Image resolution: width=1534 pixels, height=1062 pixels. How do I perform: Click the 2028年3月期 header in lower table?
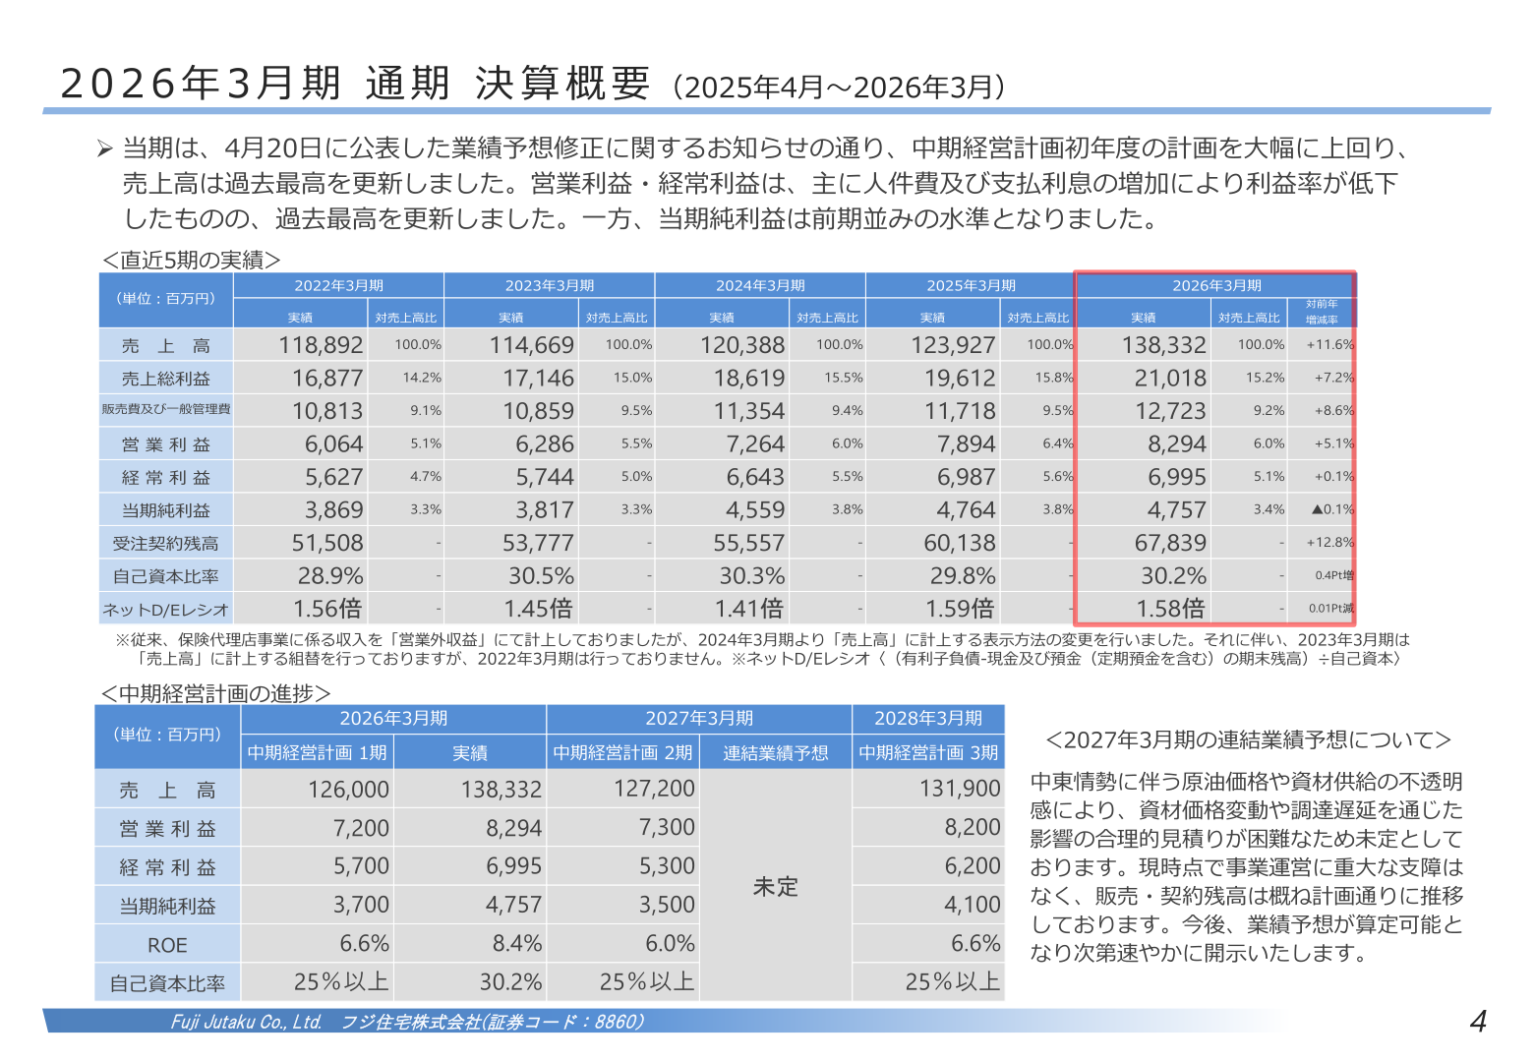928,719
